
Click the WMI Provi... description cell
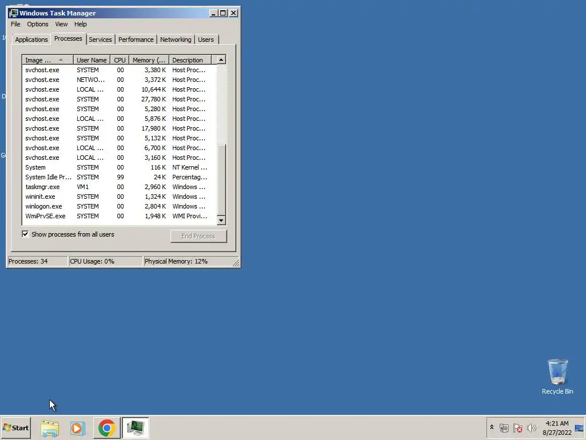click(189, 216)
